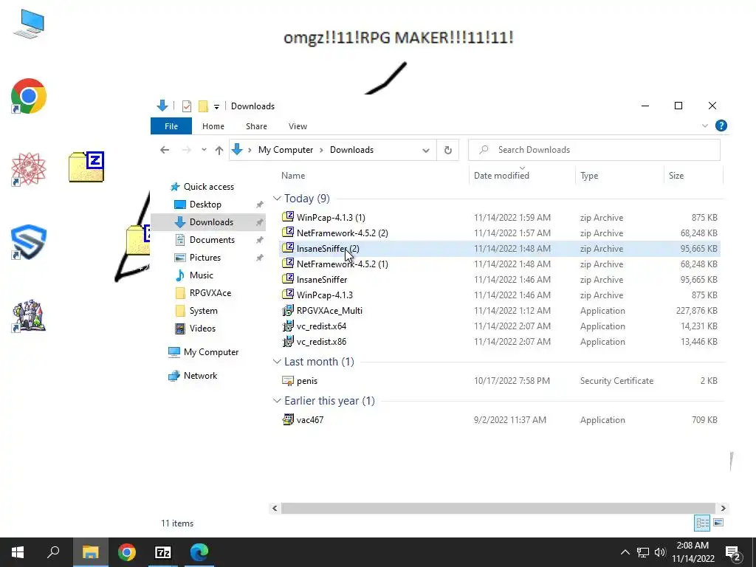Open the notification center

tap(733, 554)
